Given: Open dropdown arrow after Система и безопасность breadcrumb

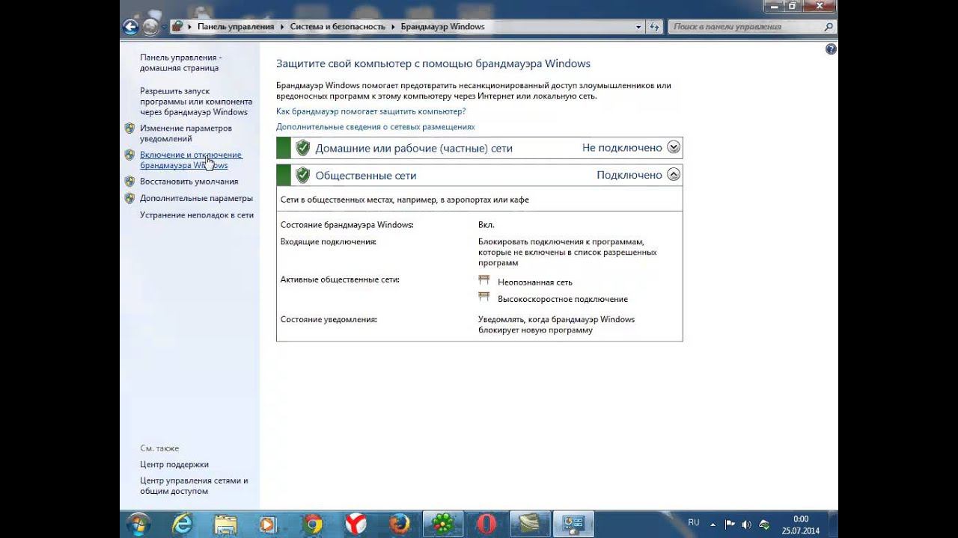Looking at the screenshot, I should pos(393,27).
